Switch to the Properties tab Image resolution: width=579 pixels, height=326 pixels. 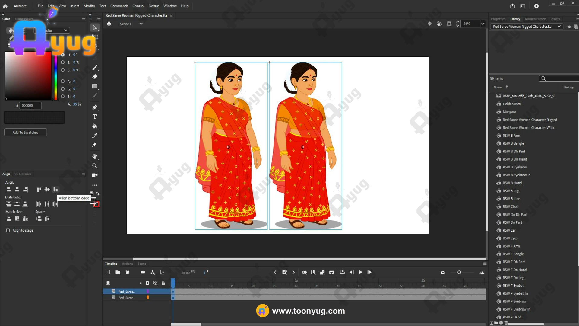tap(498, 19)
